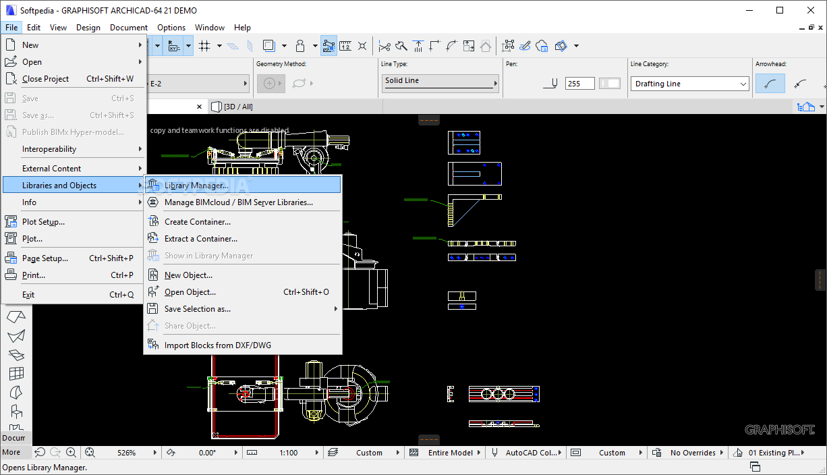Select New Object menu entry

tap(243, 275)
